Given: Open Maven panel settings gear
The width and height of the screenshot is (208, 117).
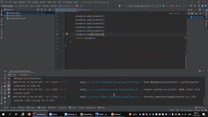Looking at the screenshot, I should point(200,10).
